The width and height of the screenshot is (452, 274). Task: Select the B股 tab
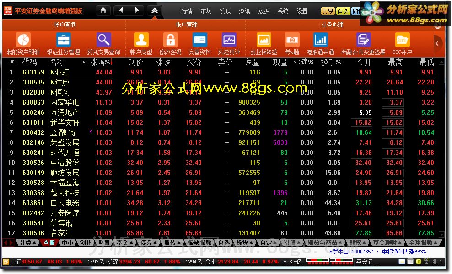(x=104, y=242)
